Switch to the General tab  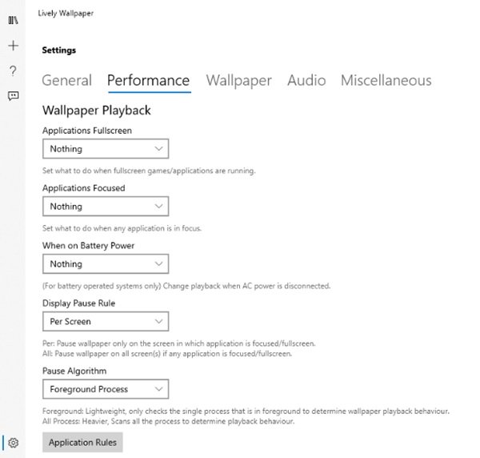66,81
